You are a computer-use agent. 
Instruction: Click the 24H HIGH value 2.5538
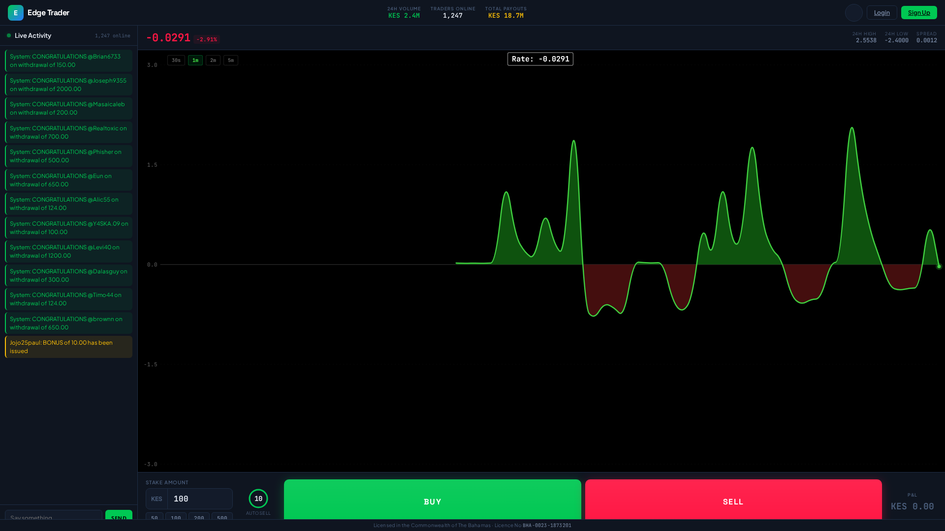tap(866, 40)
